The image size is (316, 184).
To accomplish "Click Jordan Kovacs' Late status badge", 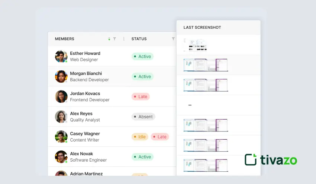I will tap(141, 96).
